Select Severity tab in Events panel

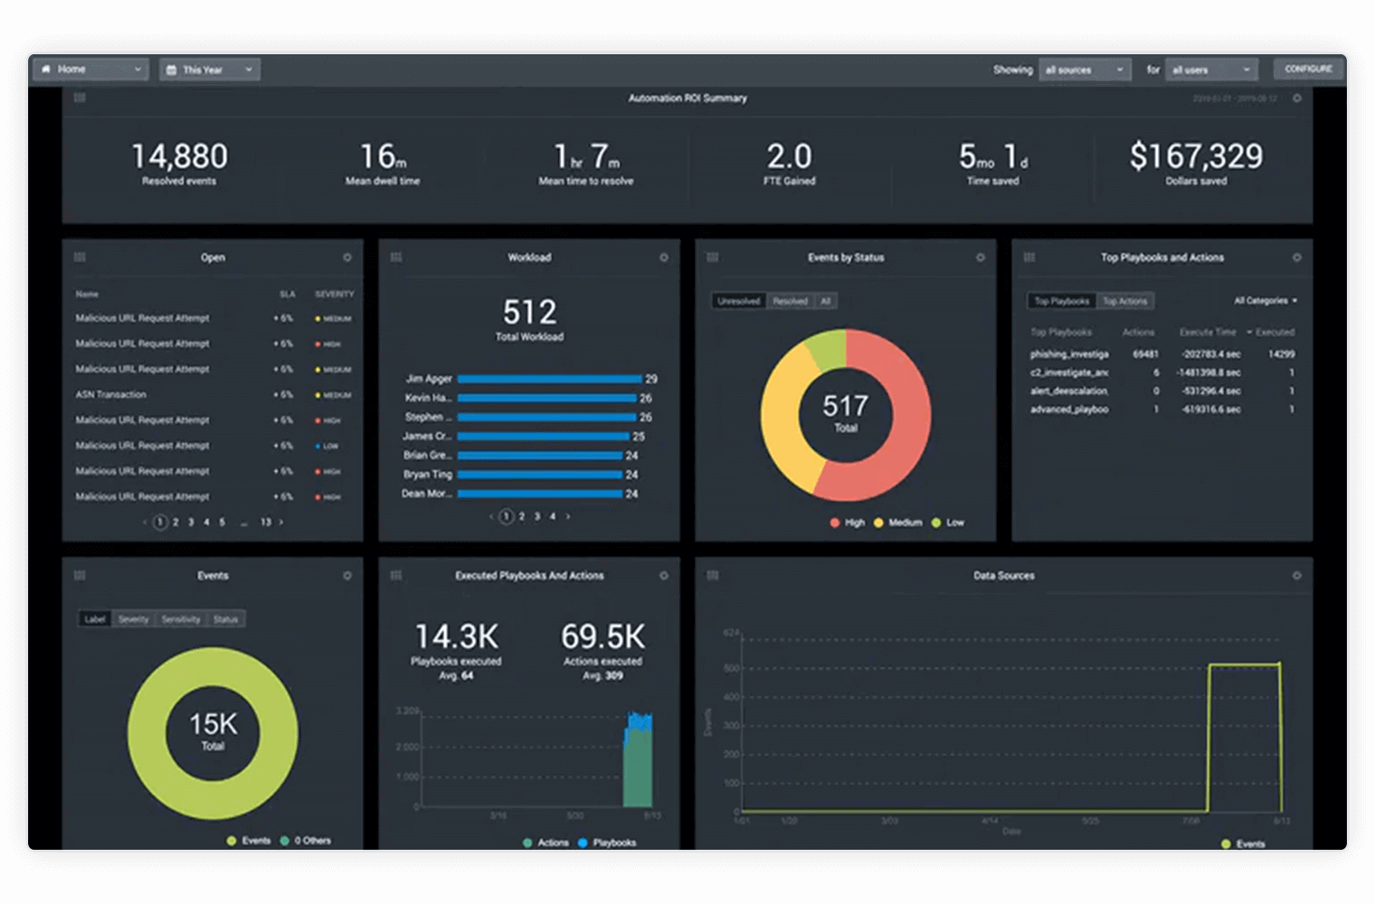pyautogui.click(x=134, y=619)
